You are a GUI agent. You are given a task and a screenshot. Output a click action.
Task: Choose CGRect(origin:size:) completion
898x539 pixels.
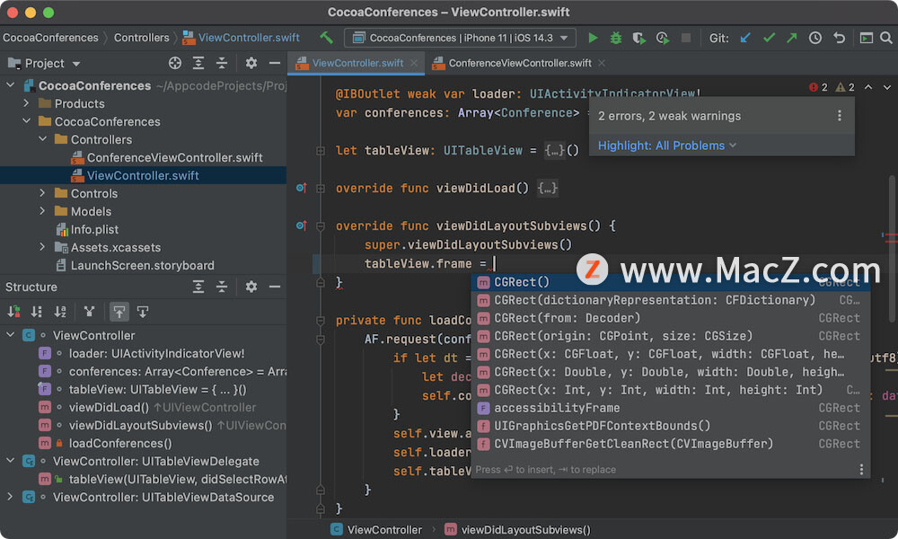click(671, 336)
